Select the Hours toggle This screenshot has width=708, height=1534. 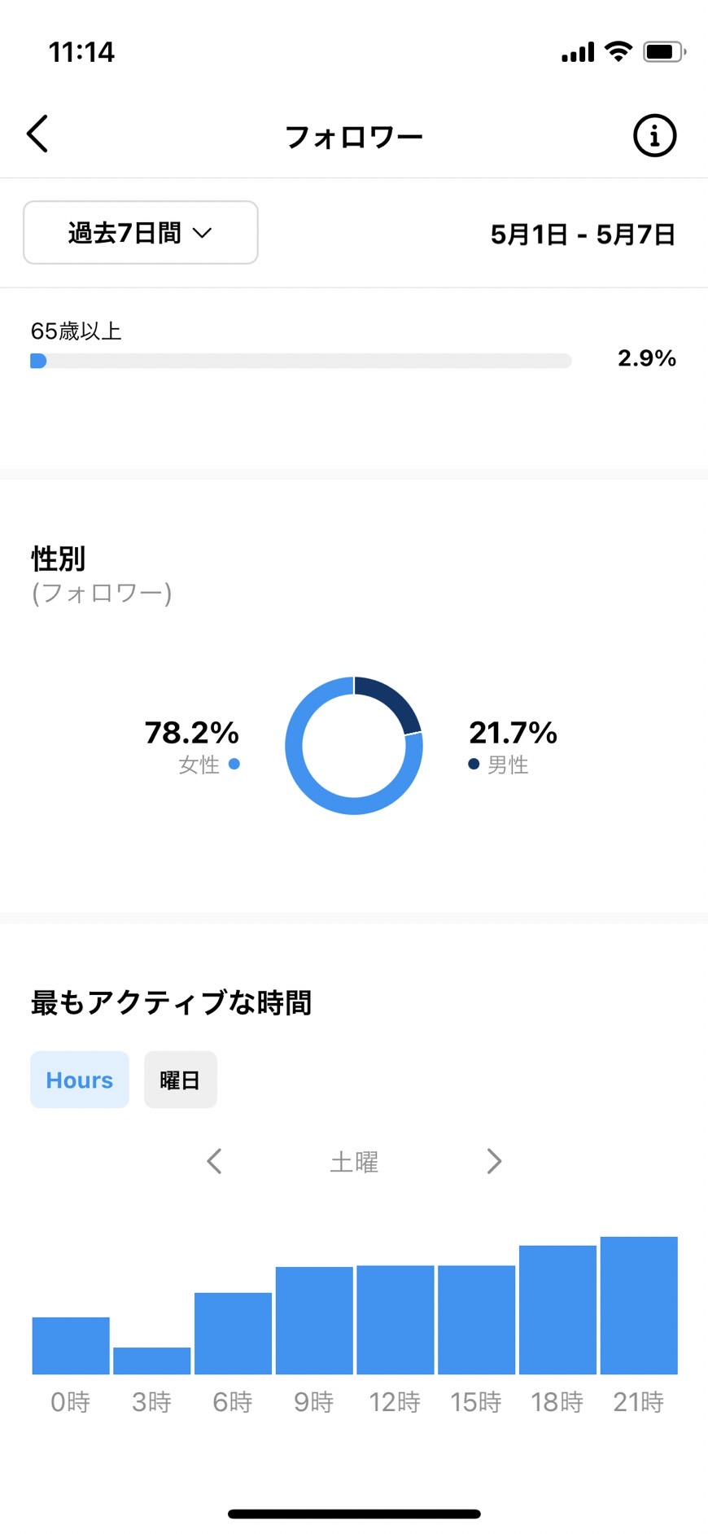(80, 1080)
